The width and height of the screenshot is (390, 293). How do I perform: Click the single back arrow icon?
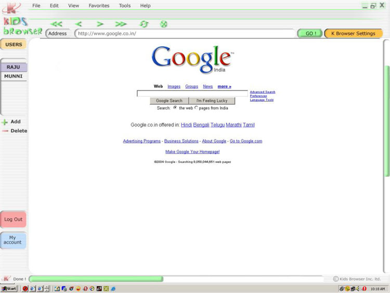[79, 24]
